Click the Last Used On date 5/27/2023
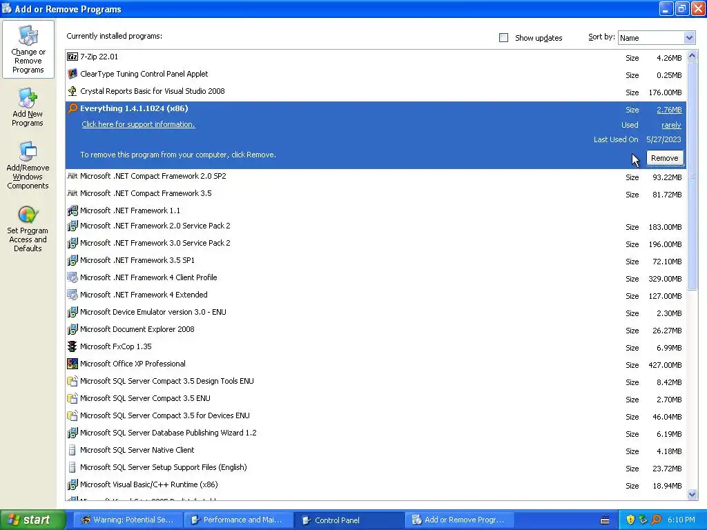This screenshot has height=530, width=707. (664, 139)
